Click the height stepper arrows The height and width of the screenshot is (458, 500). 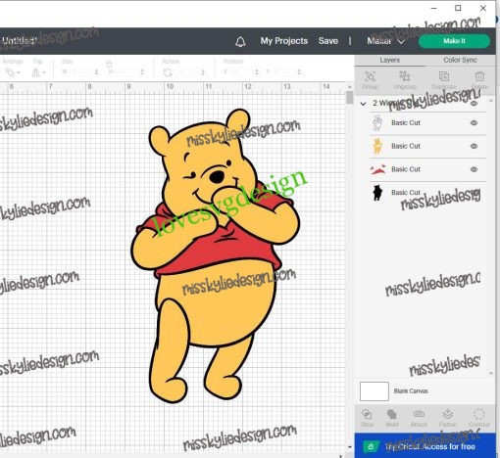point(142,71)
